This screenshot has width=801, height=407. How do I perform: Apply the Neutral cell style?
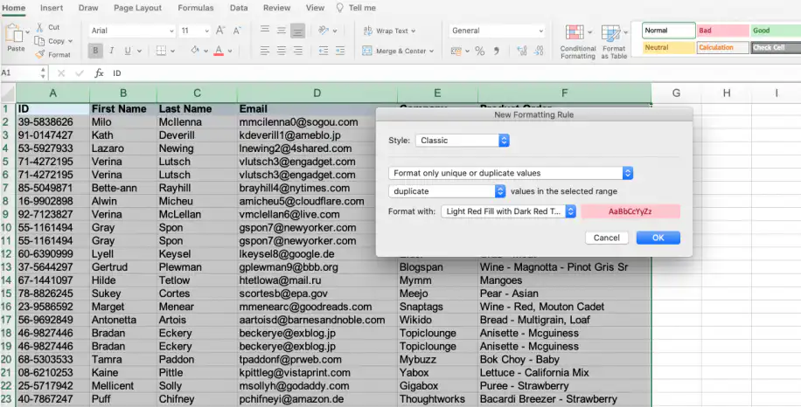pos(669,47)
